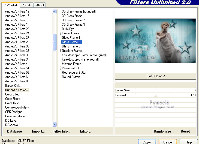199x144 pixels.
Task: Choose Glass Frame 1 filter
Action: (71, 38)
